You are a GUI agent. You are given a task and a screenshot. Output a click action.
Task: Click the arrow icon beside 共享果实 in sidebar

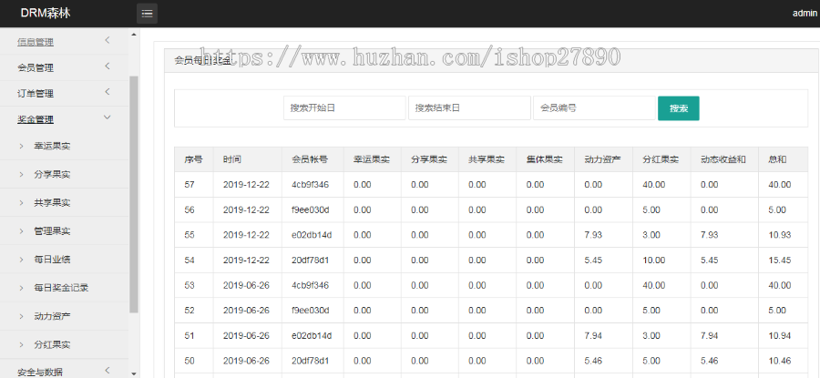point(21,203)
